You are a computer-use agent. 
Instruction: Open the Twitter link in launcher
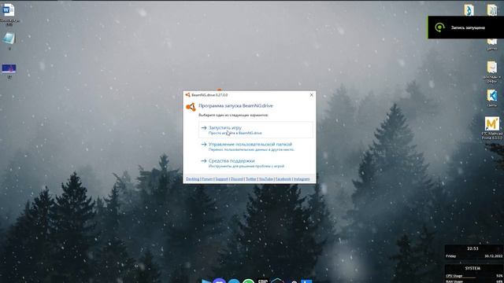coord(251,179)
